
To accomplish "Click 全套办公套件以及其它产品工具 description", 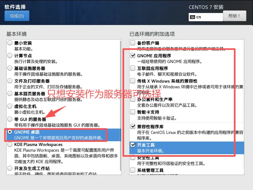I will point(167,105).
